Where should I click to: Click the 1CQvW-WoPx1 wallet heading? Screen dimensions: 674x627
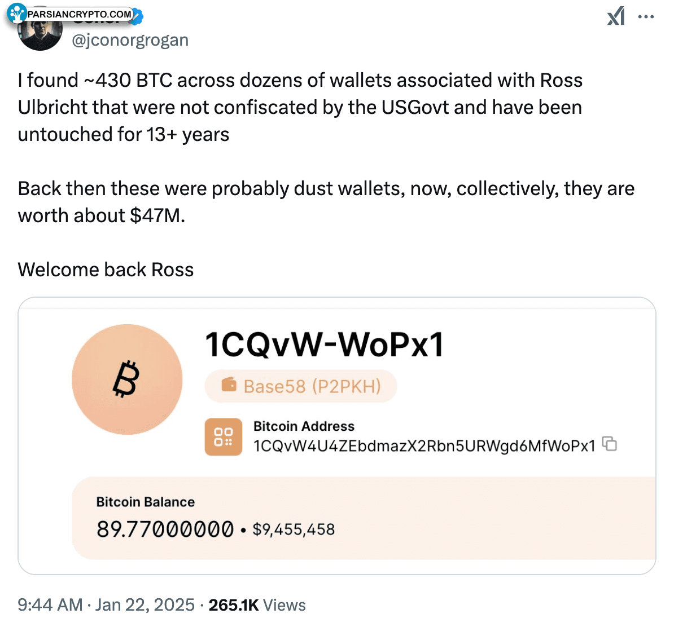325,345
